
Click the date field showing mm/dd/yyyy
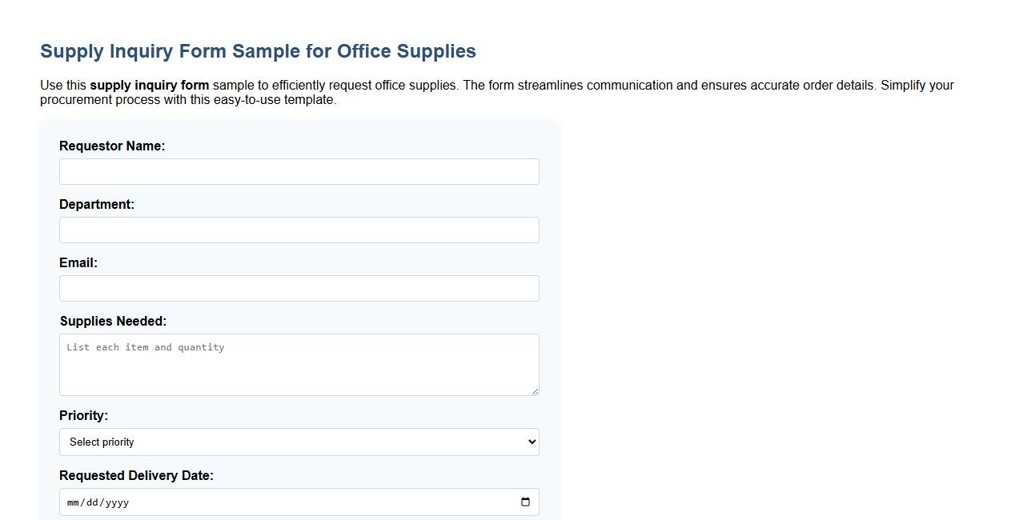point(240,502)
